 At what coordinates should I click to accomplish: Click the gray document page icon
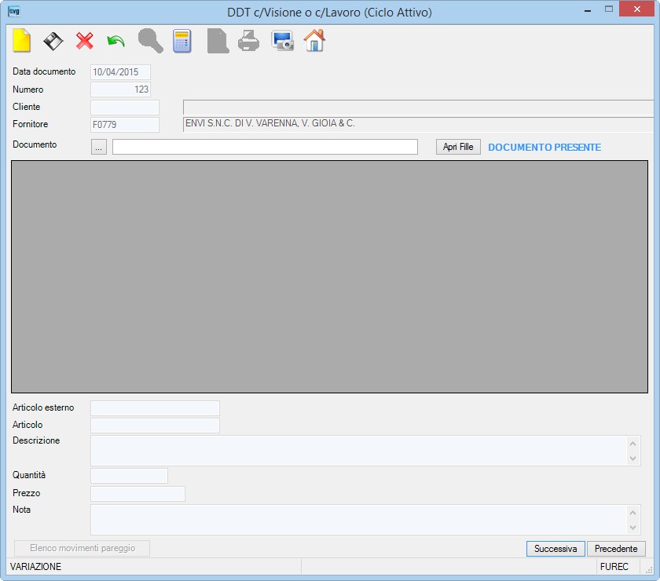point(218,42)
